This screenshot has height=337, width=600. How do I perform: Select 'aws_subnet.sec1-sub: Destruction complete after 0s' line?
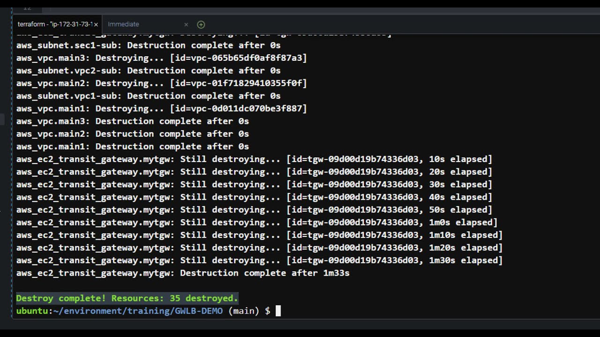(148, 45)
